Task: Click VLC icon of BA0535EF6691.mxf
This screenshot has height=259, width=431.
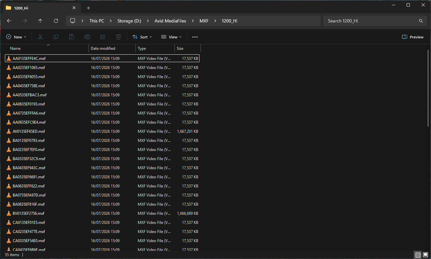Action: point(9,177)
